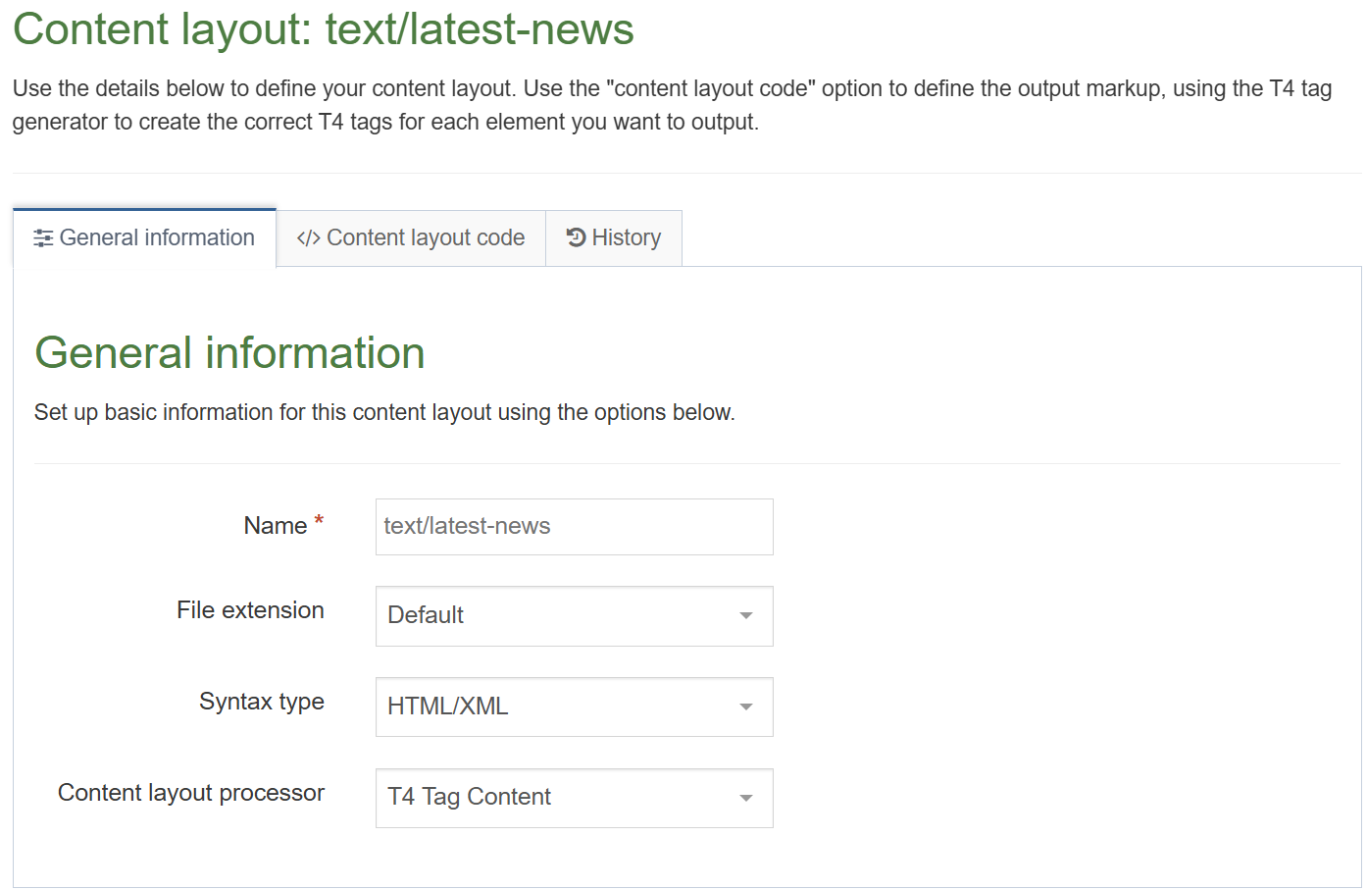Viewport: 1367px width, 890px height.
Task: Click the code icon on Content layout code tab
Action: click(x=307, y=237)
